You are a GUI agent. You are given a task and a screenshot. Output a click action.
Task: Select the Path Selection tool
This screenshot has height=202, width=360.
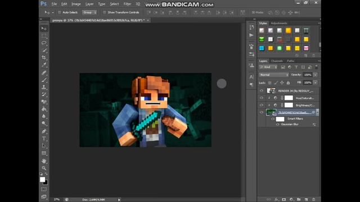(44, 146)
